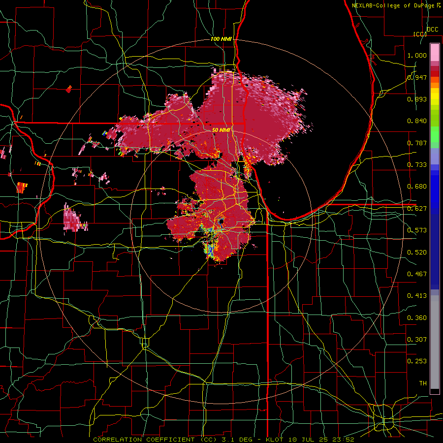Click the TH threshold label on colorbar
This screenshot has width=443, height=443.
coord(423,383)
